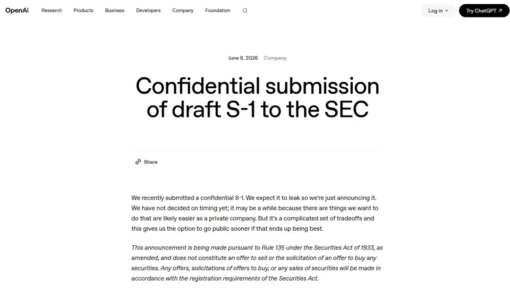
Task: Open the Business menu
Action: point(114,10)
